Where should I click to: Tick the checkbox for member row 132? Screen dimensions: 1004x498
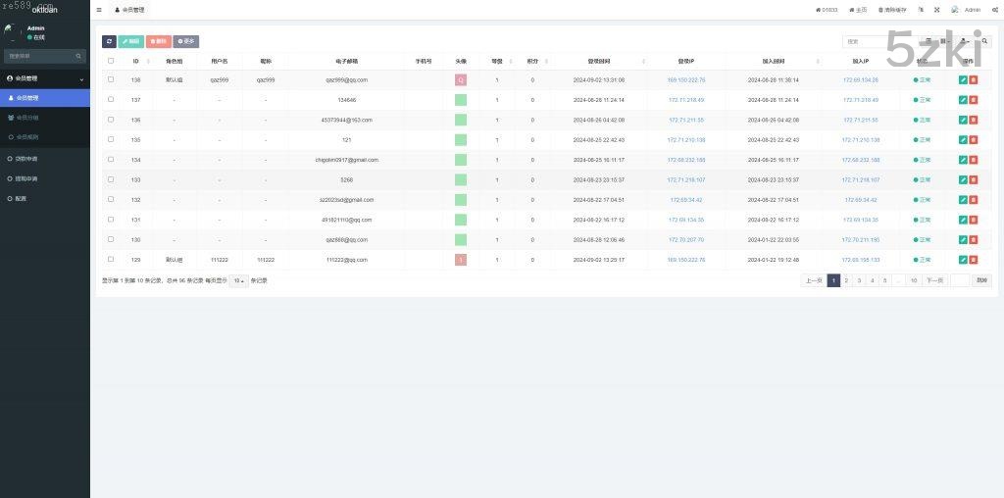click(x=111, y=199)
